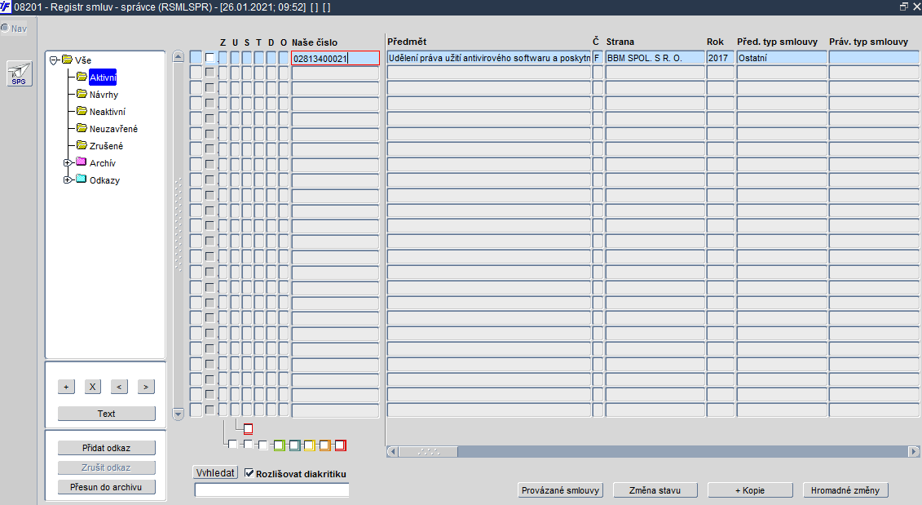Select the Vše root label
Viewport: 922px width, 505px height.
click(x=83, y=60)
